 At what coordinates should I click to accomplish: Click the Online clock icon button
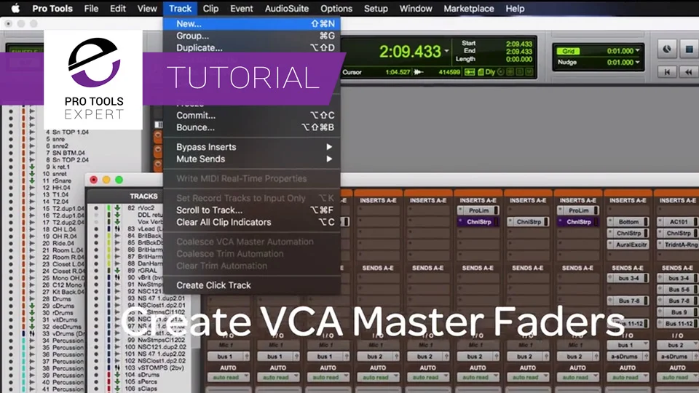tap(668, 49)
